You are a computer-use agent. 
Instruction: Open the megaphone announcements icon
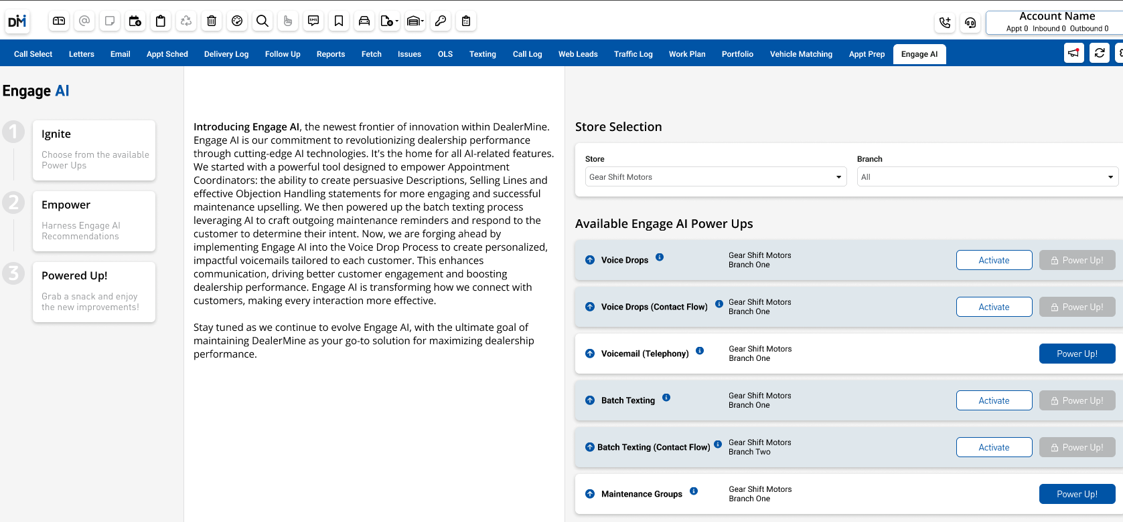click(1074, 53)
